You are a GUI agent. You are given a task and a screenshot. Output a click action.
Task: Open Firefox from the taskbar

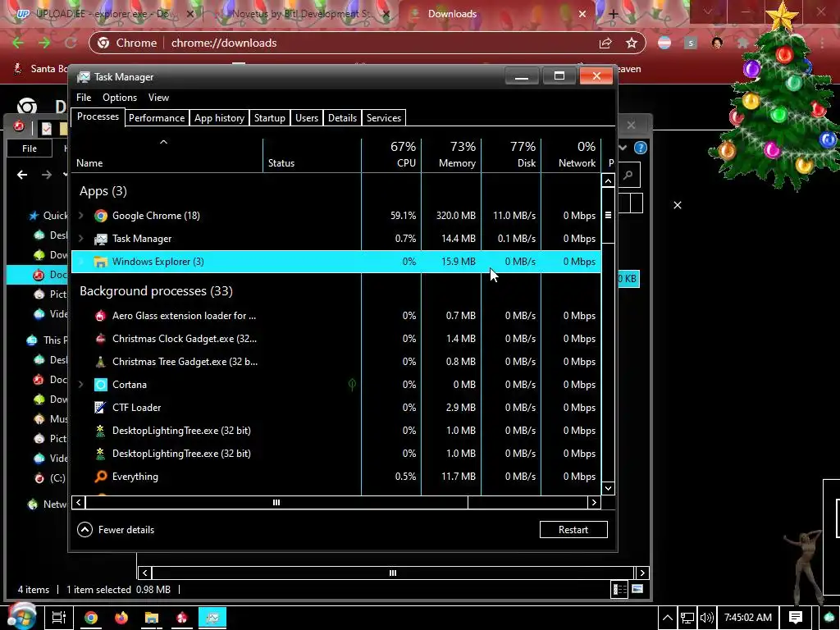(121, 618)
